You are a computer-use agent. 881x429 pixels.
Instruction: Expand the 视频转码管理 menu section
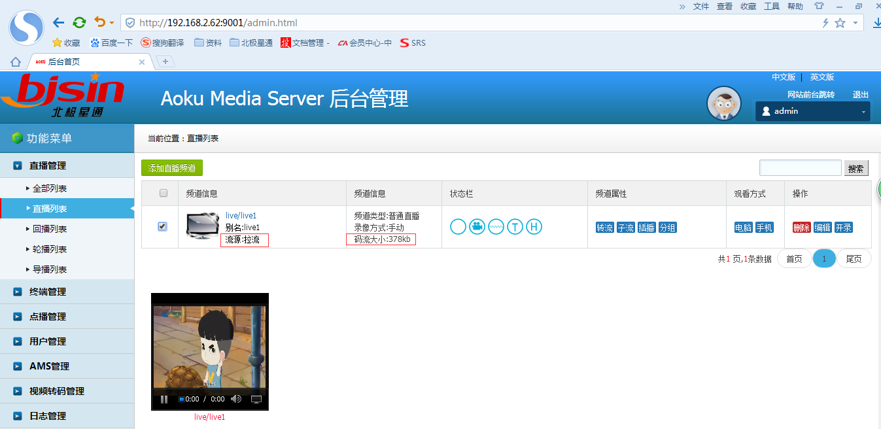pyautogui.click(x=67, y=391)
